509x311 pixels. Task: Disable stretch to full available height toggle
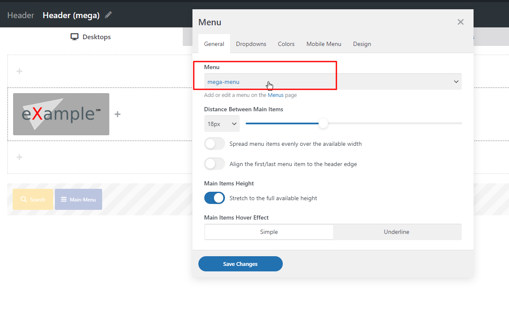214,198
